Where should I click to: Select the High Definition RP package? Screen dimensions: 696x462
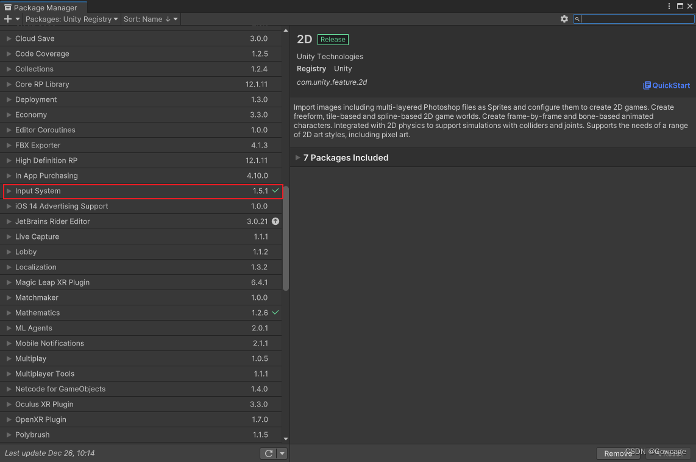click(x=141, y=160)
